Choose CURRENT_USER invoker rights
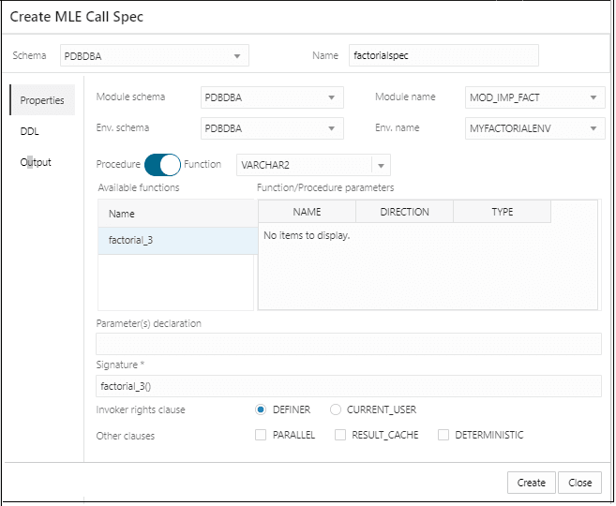This screenshot has height=506, width=616. coord(336,409)
